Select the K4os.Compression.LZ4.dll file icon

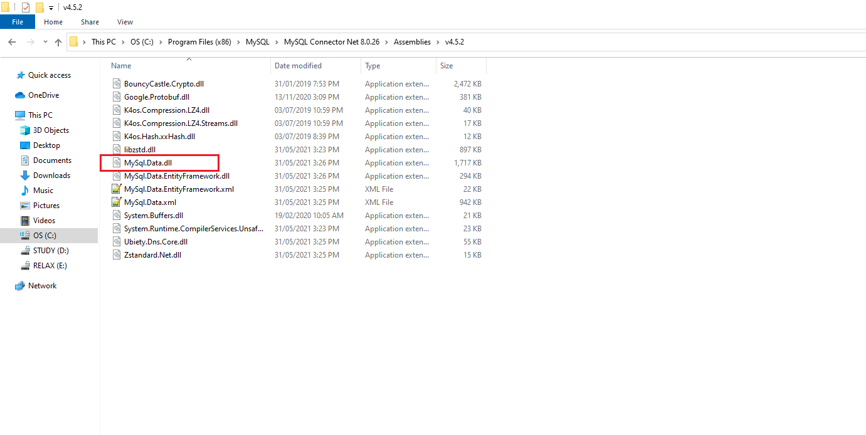(116, 110)
